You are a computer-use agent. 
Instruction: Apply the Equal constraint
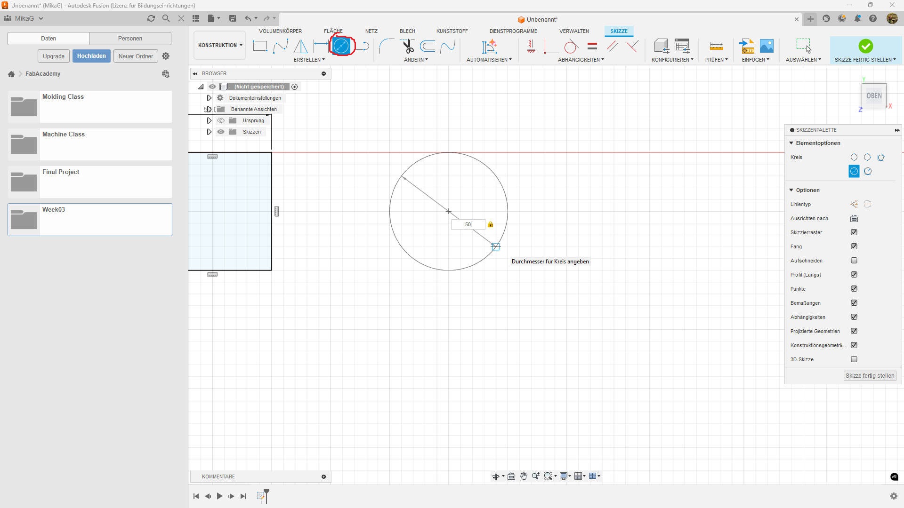(x=592, y=46)
